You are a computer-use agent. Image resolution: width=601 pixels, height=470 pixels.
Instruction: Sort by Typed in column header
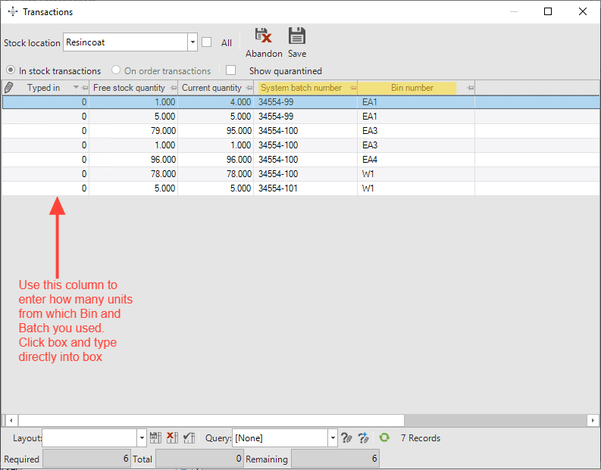(x=43, y=88)
